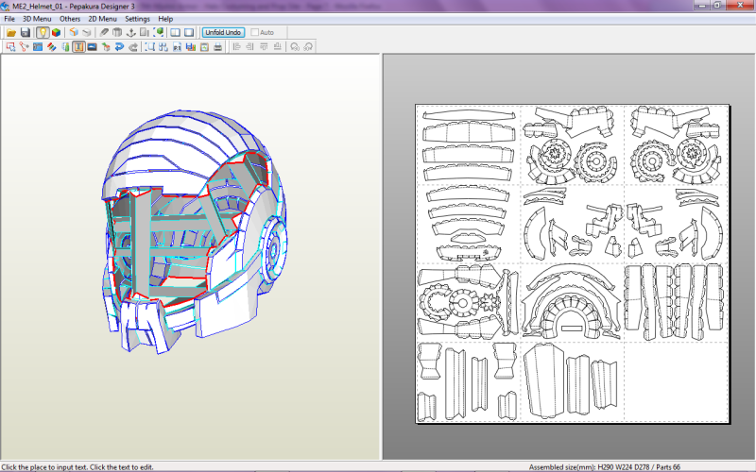Click the grey open-box icon
The image size is (756, 472).
pyautogui.click(x=117, y=32)
